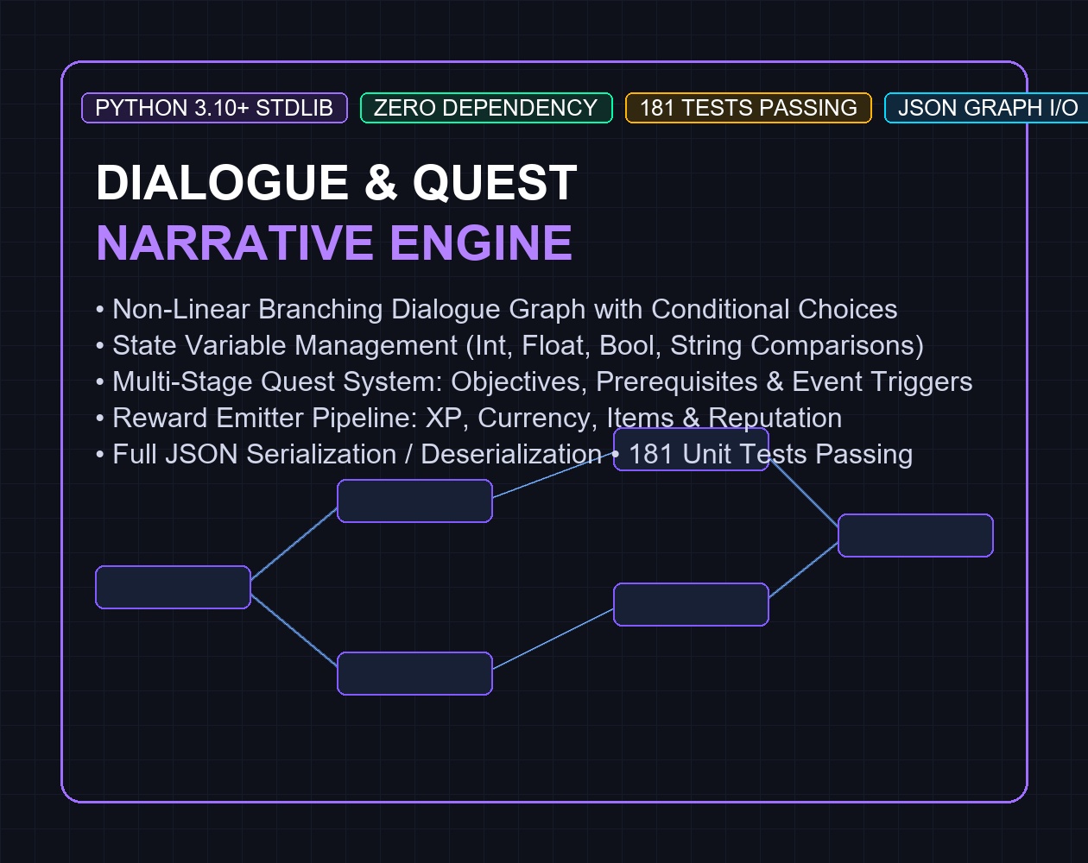Click the NARRATIVE ENGINE purple heading
The width and height of the screenshot is (1088, 863).
click(334, 243)
